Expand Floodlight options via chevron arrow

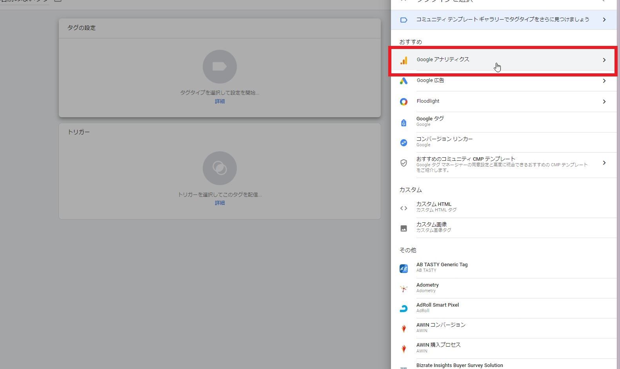click(604, 102)
